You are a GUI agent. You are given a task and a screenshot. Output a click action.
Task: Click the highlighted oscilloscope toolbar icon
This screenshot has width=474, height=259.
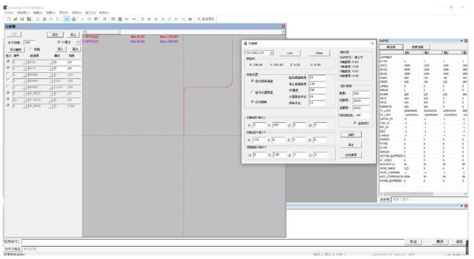click(x=67, y=19)
